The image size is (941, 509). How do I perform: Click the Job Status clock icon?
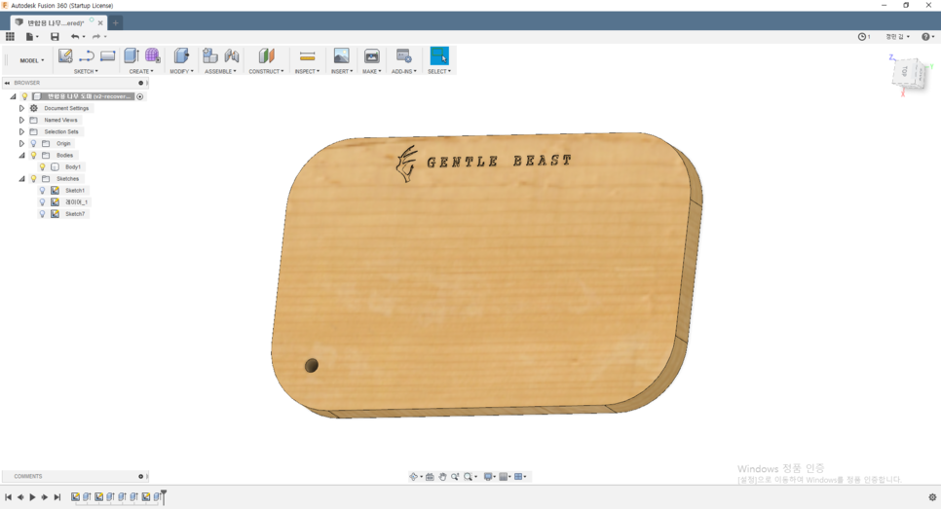click(862, 37)
